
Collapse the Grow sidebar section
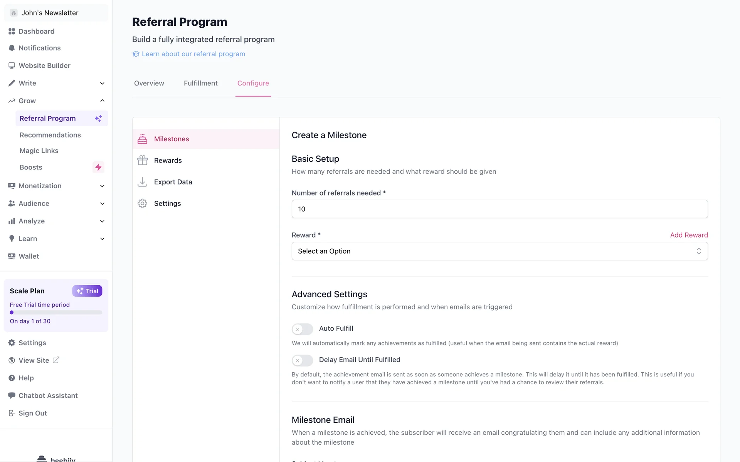pyautogui.click(x=102, y=101)
